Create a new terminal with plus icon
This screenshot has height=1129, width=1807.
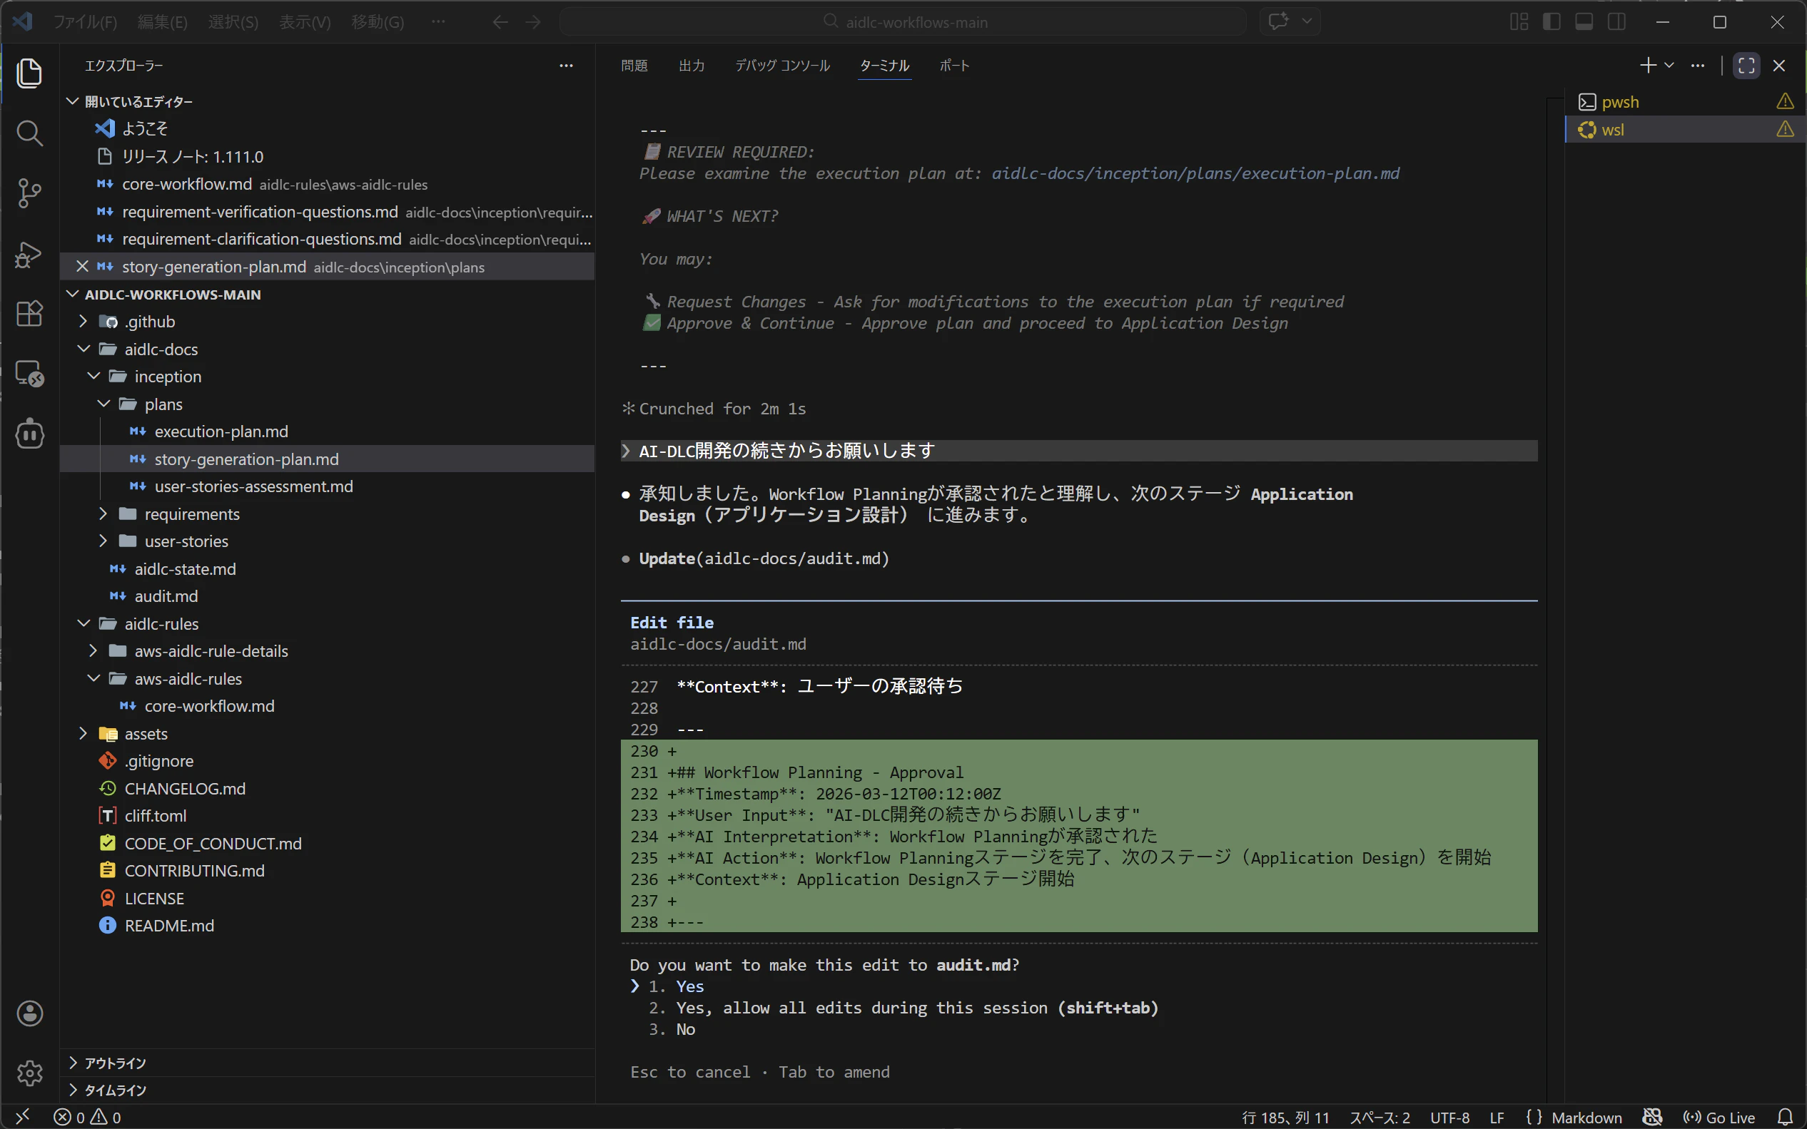(1647, 66)
